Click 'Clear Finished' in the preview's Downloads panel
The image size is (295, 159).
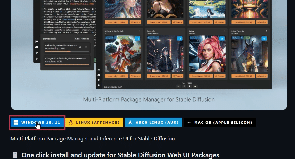pos(82,39)
